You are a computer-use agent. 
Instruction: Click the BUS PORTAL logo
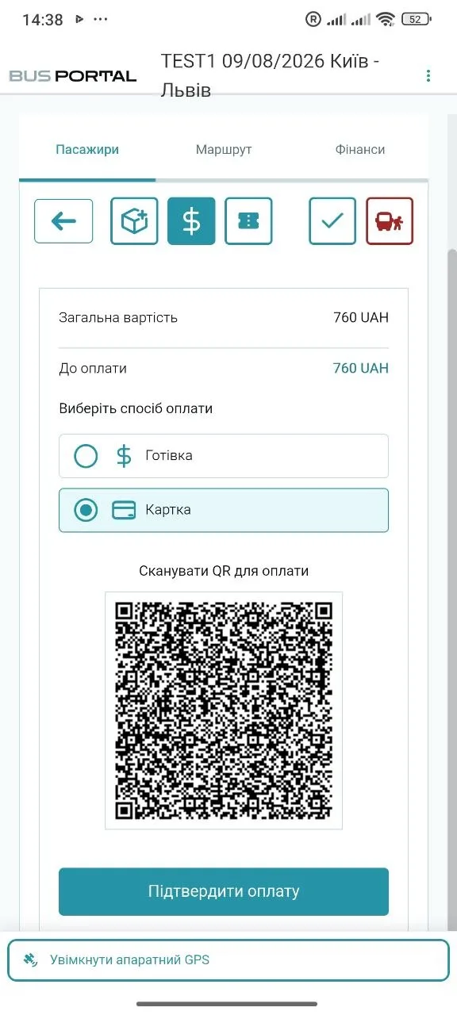(73, 76)
